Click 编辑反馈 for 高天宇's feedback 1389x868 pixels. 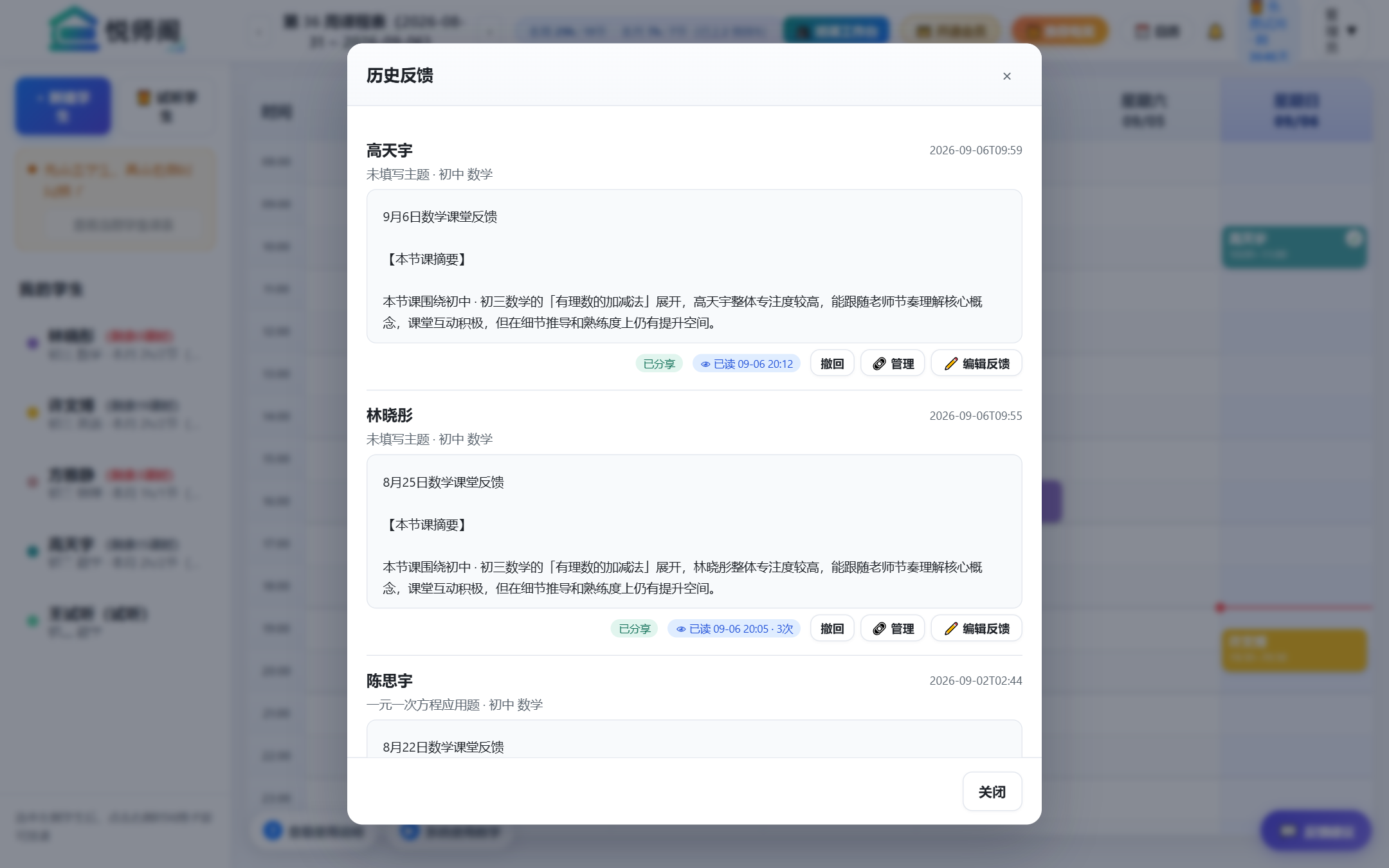tap(976, 363)
